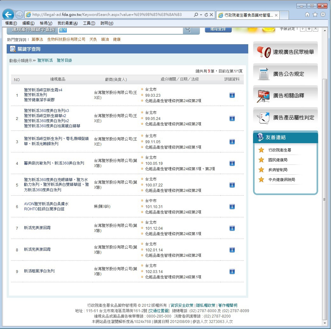Open friendly link 國民健康局

click(278, 160)
